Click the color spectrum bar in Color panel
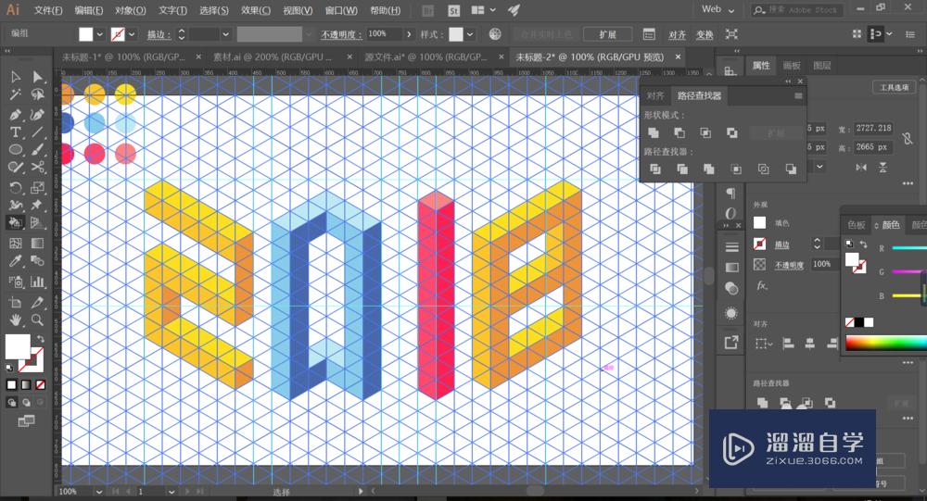The image size is (927, 501). point(885,343)
